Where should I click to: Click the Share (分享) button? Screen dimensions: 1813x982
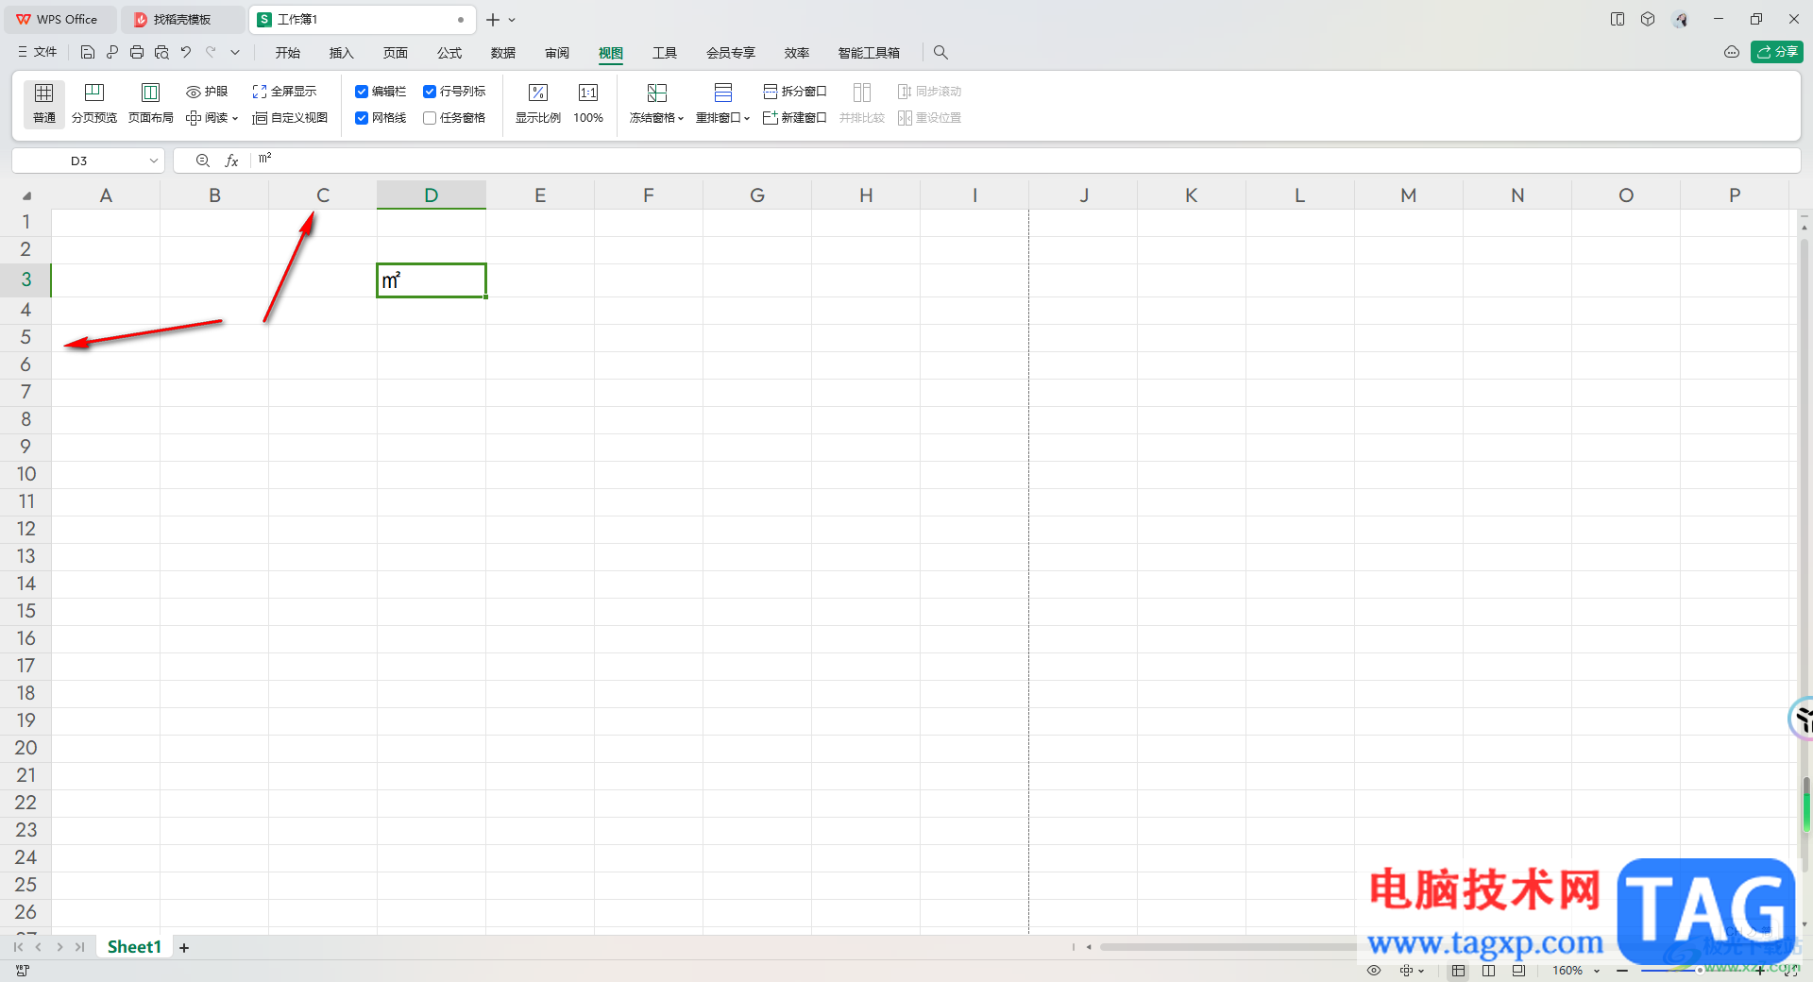[1777, 52]
